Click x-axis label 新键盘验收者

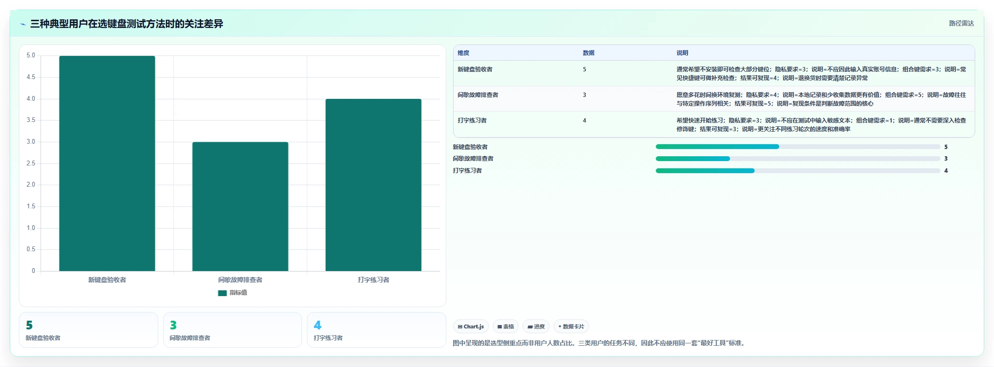(x=107, y=280)
